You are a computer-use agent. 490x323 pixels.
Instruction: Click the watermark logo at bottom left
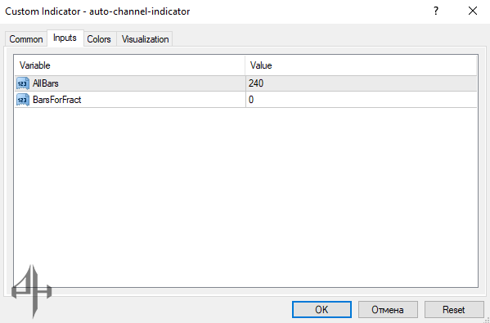coord(32,291)
